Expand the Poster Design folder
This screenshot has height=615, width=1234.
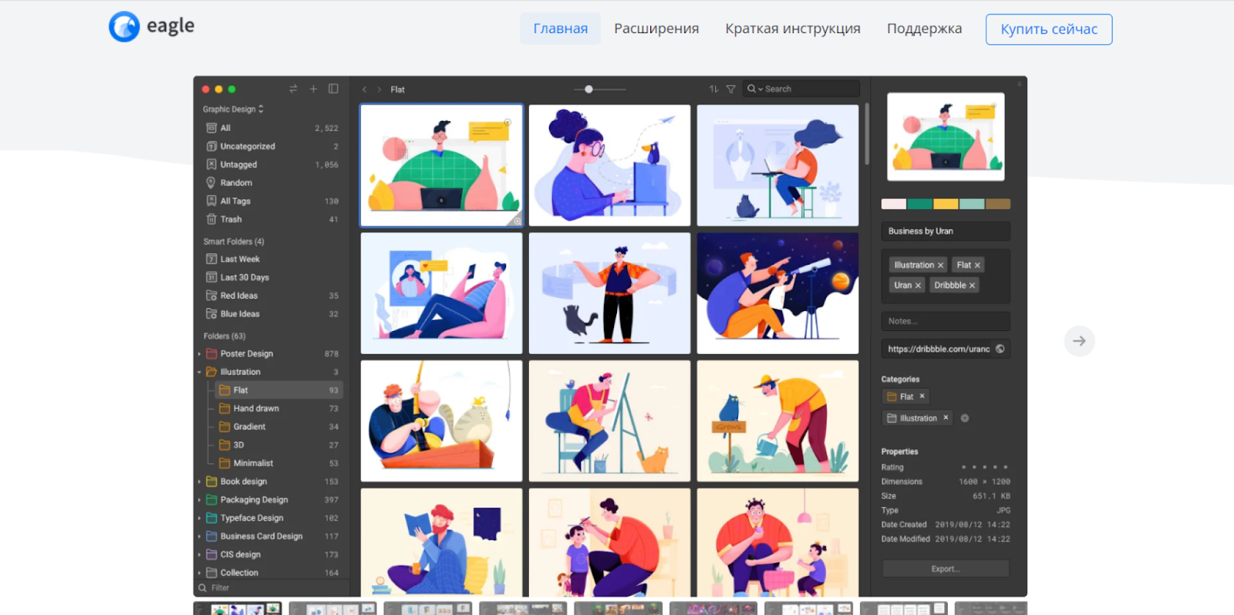pyautogui.click(x=200, y=354)
